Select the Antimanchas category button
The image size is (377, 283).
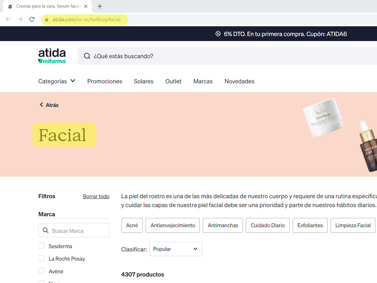point(223,225)
